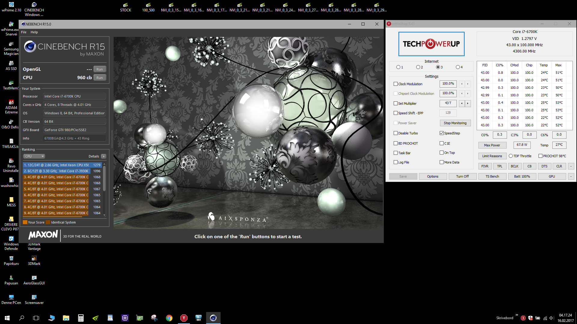
Task: Enable Disable Turbo checkbox
Action: coord(395,133)
